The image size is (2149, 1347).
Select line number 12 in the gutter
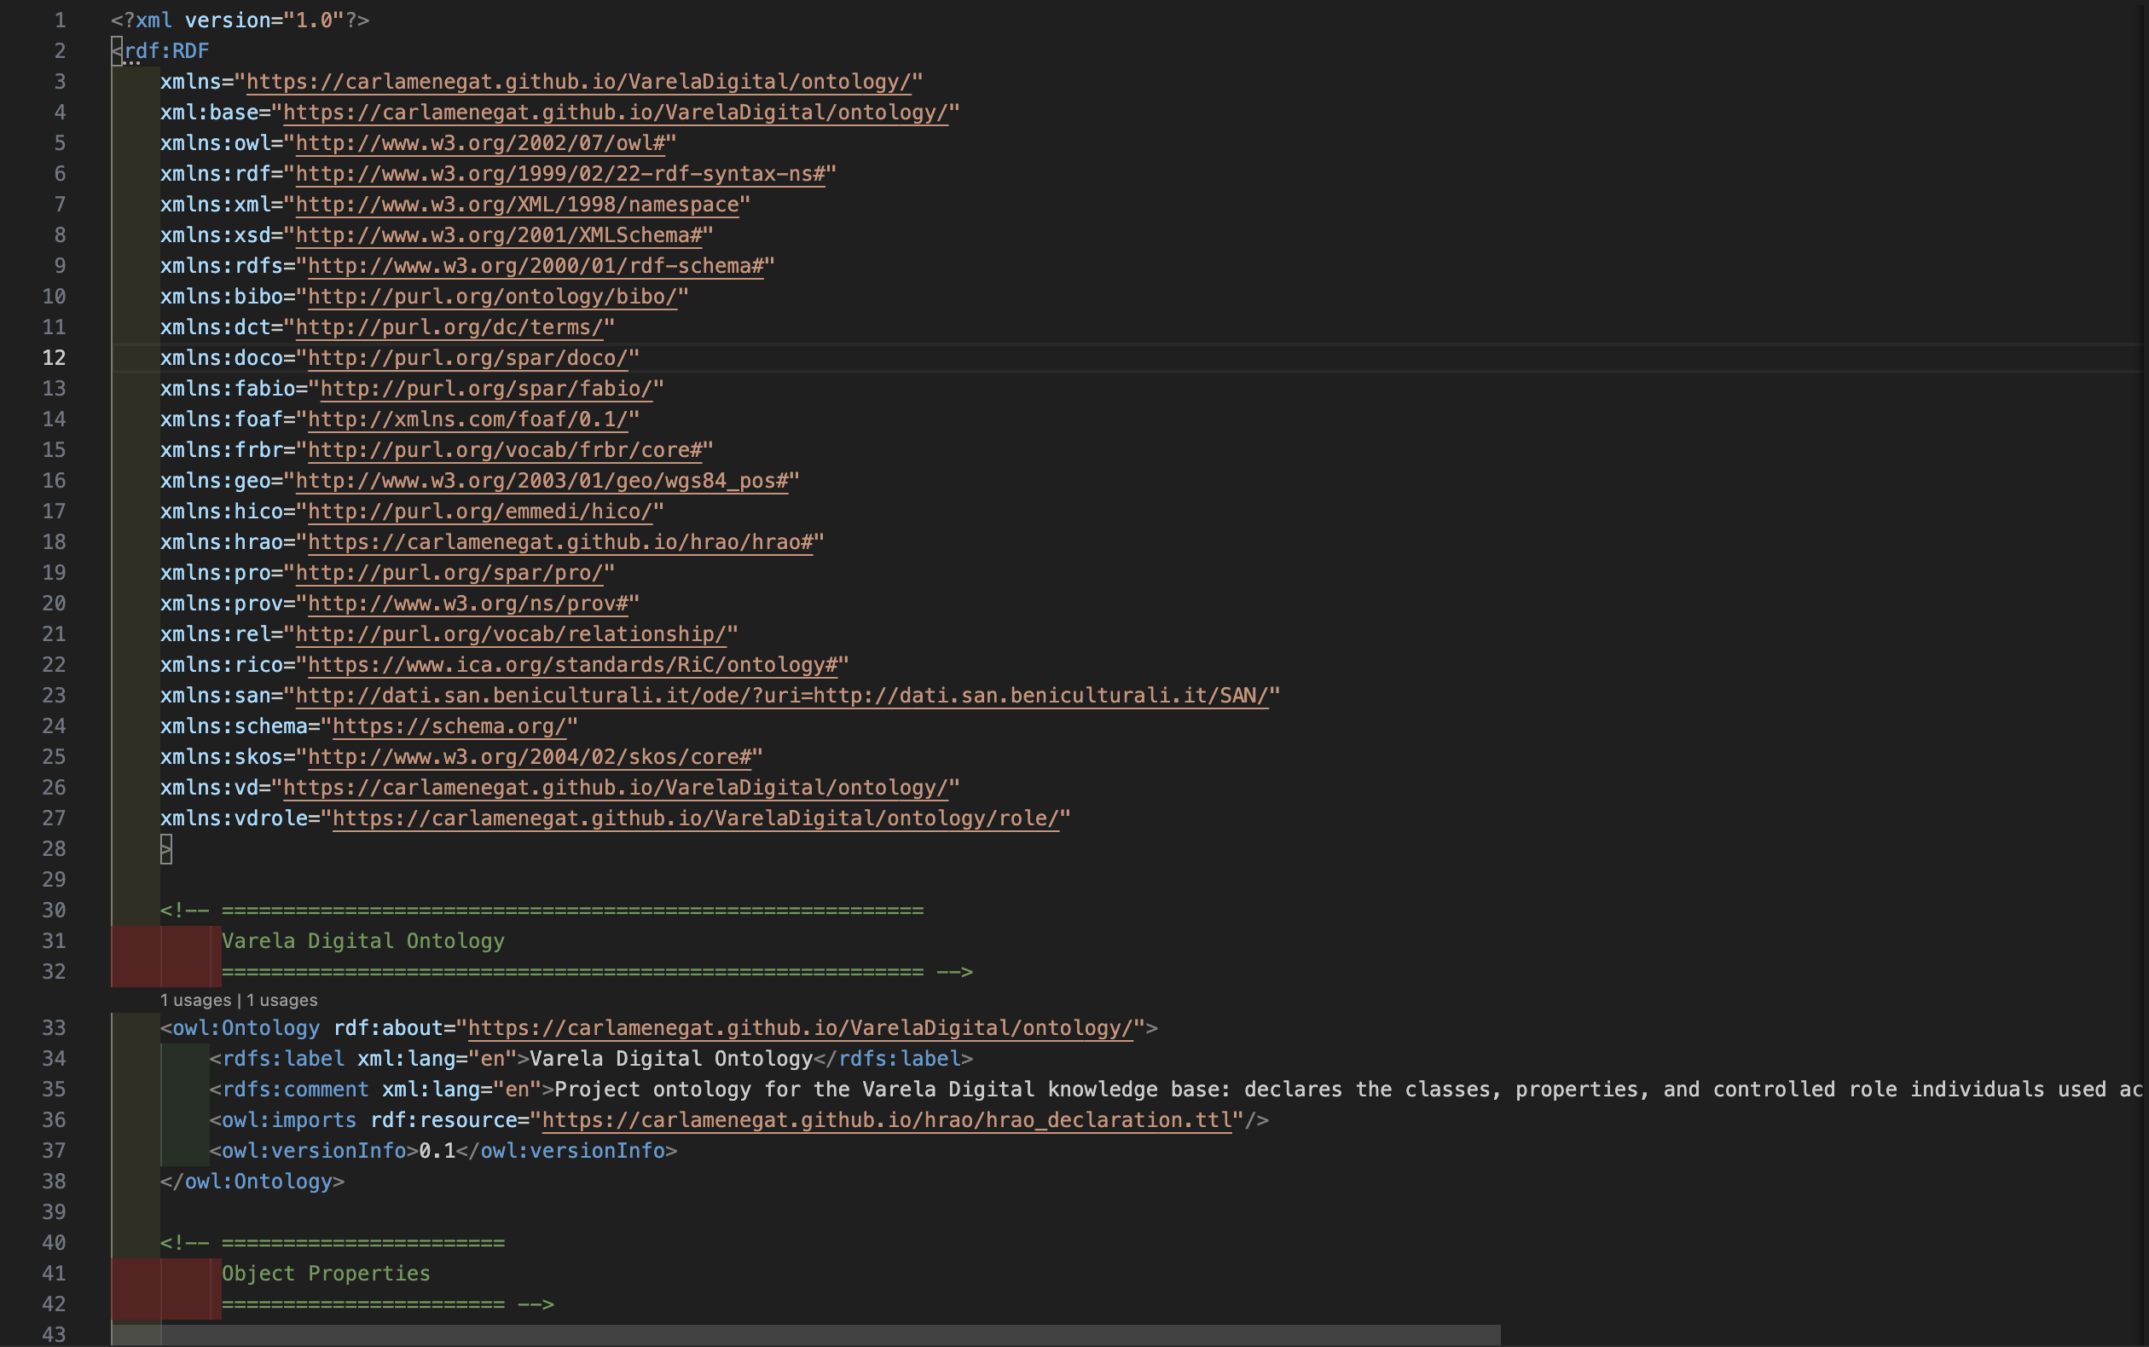click(54, 357)
